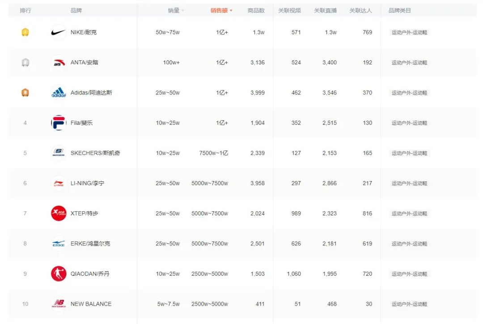This screenshot has height=324, width=483.
Task: Click the bronze medal icon beside Adidas
Action: [x=25, y=93]
